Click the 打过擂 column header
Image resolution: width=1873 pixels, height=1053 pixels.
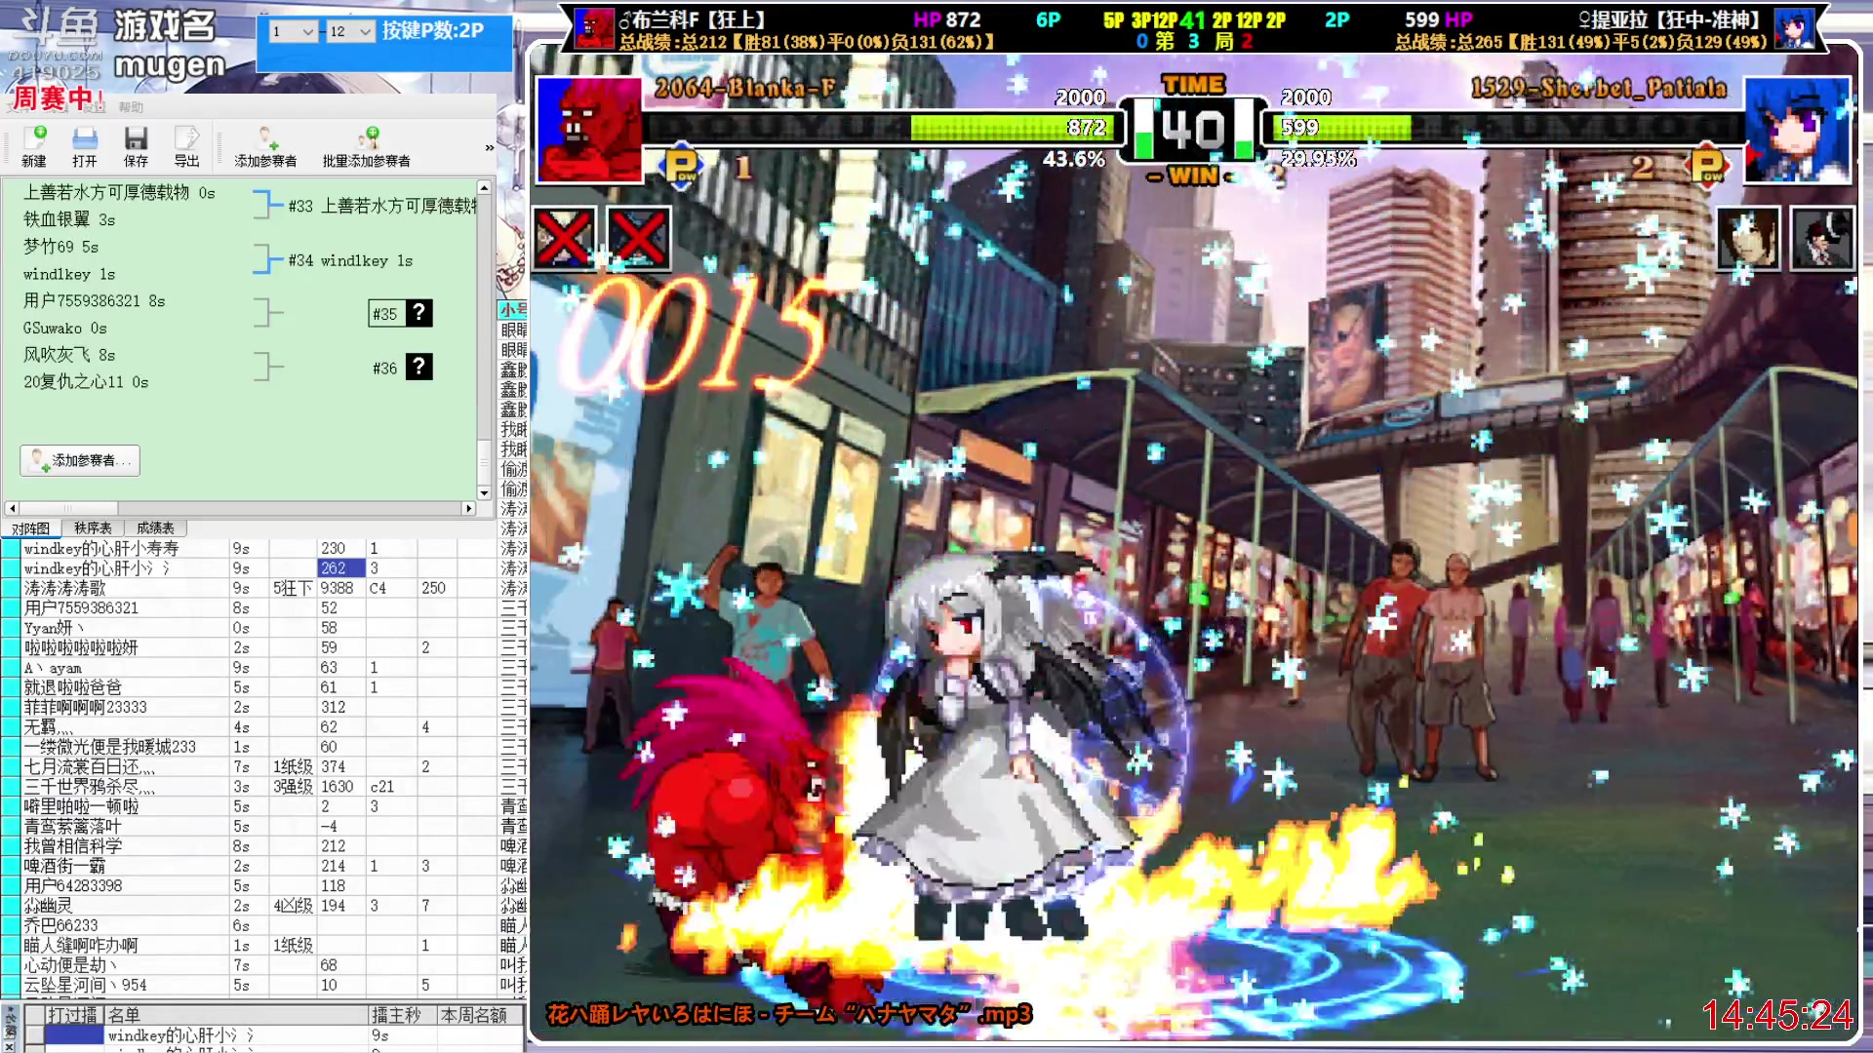(74, 1015)
